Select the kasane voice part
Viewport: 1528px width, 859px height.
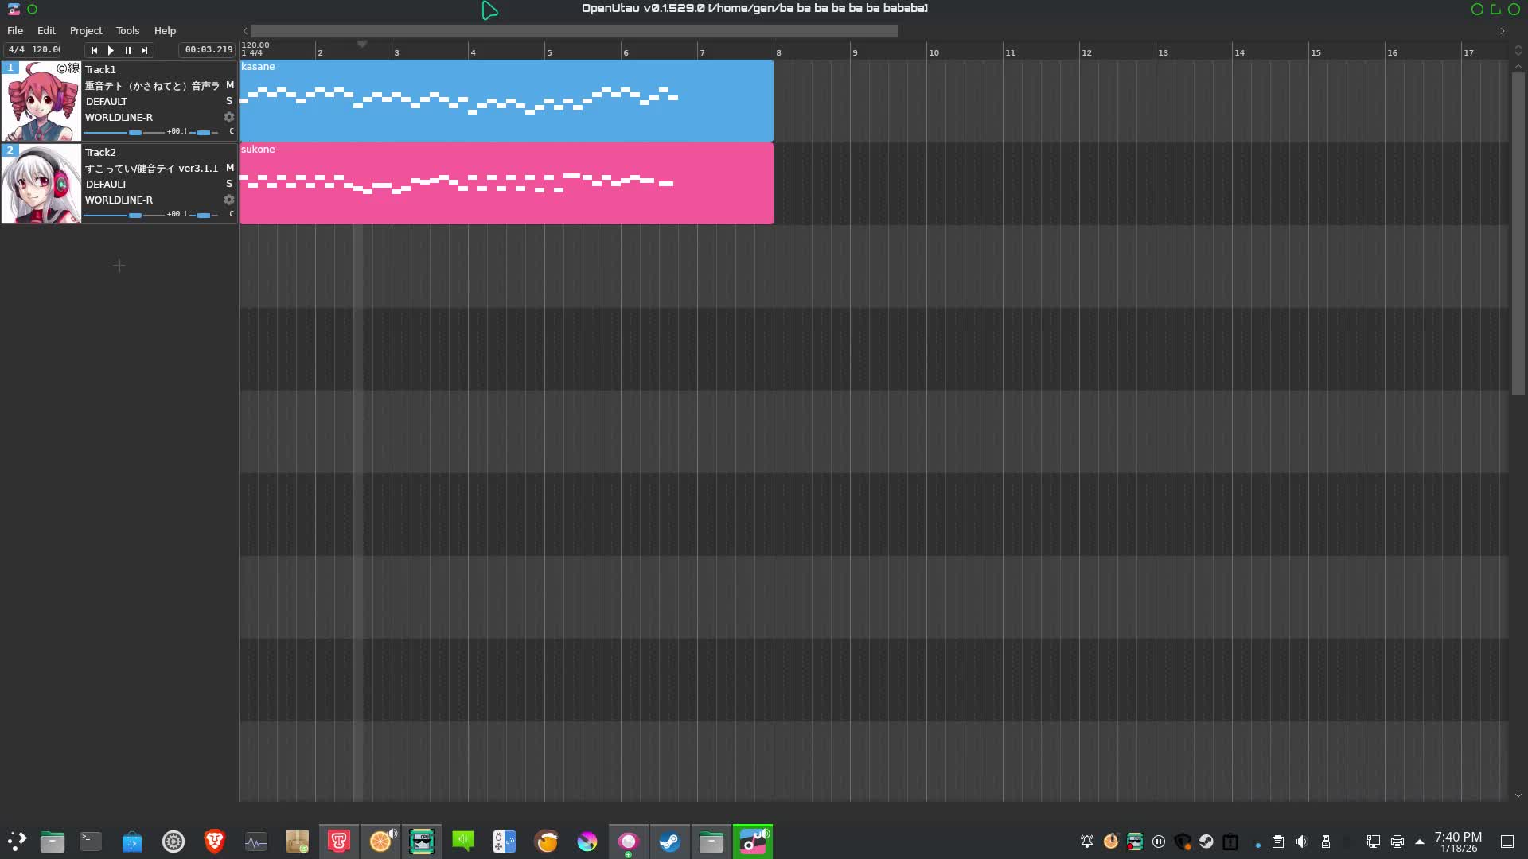(506, 119)
